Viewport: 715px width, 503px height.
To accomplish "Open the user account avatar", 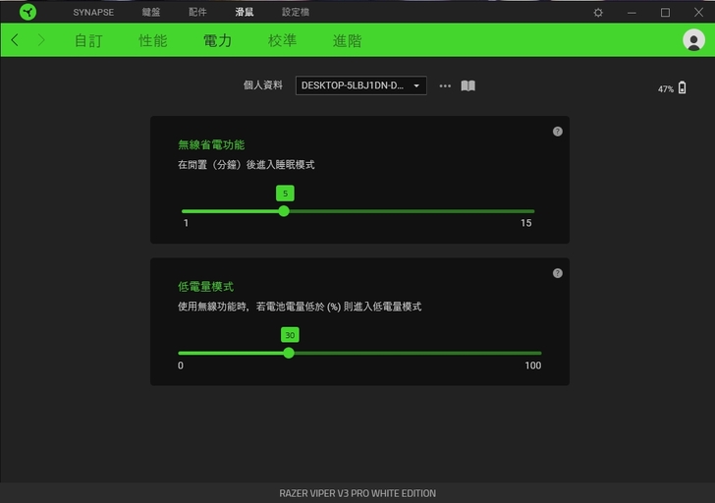I will click(x=693, y=40).
